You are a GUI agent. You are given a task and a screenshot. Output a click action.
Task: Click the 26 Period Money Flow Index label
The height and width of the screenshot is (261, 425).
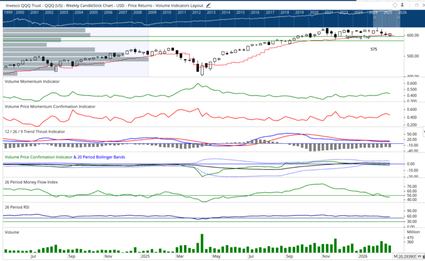(31, 182)
